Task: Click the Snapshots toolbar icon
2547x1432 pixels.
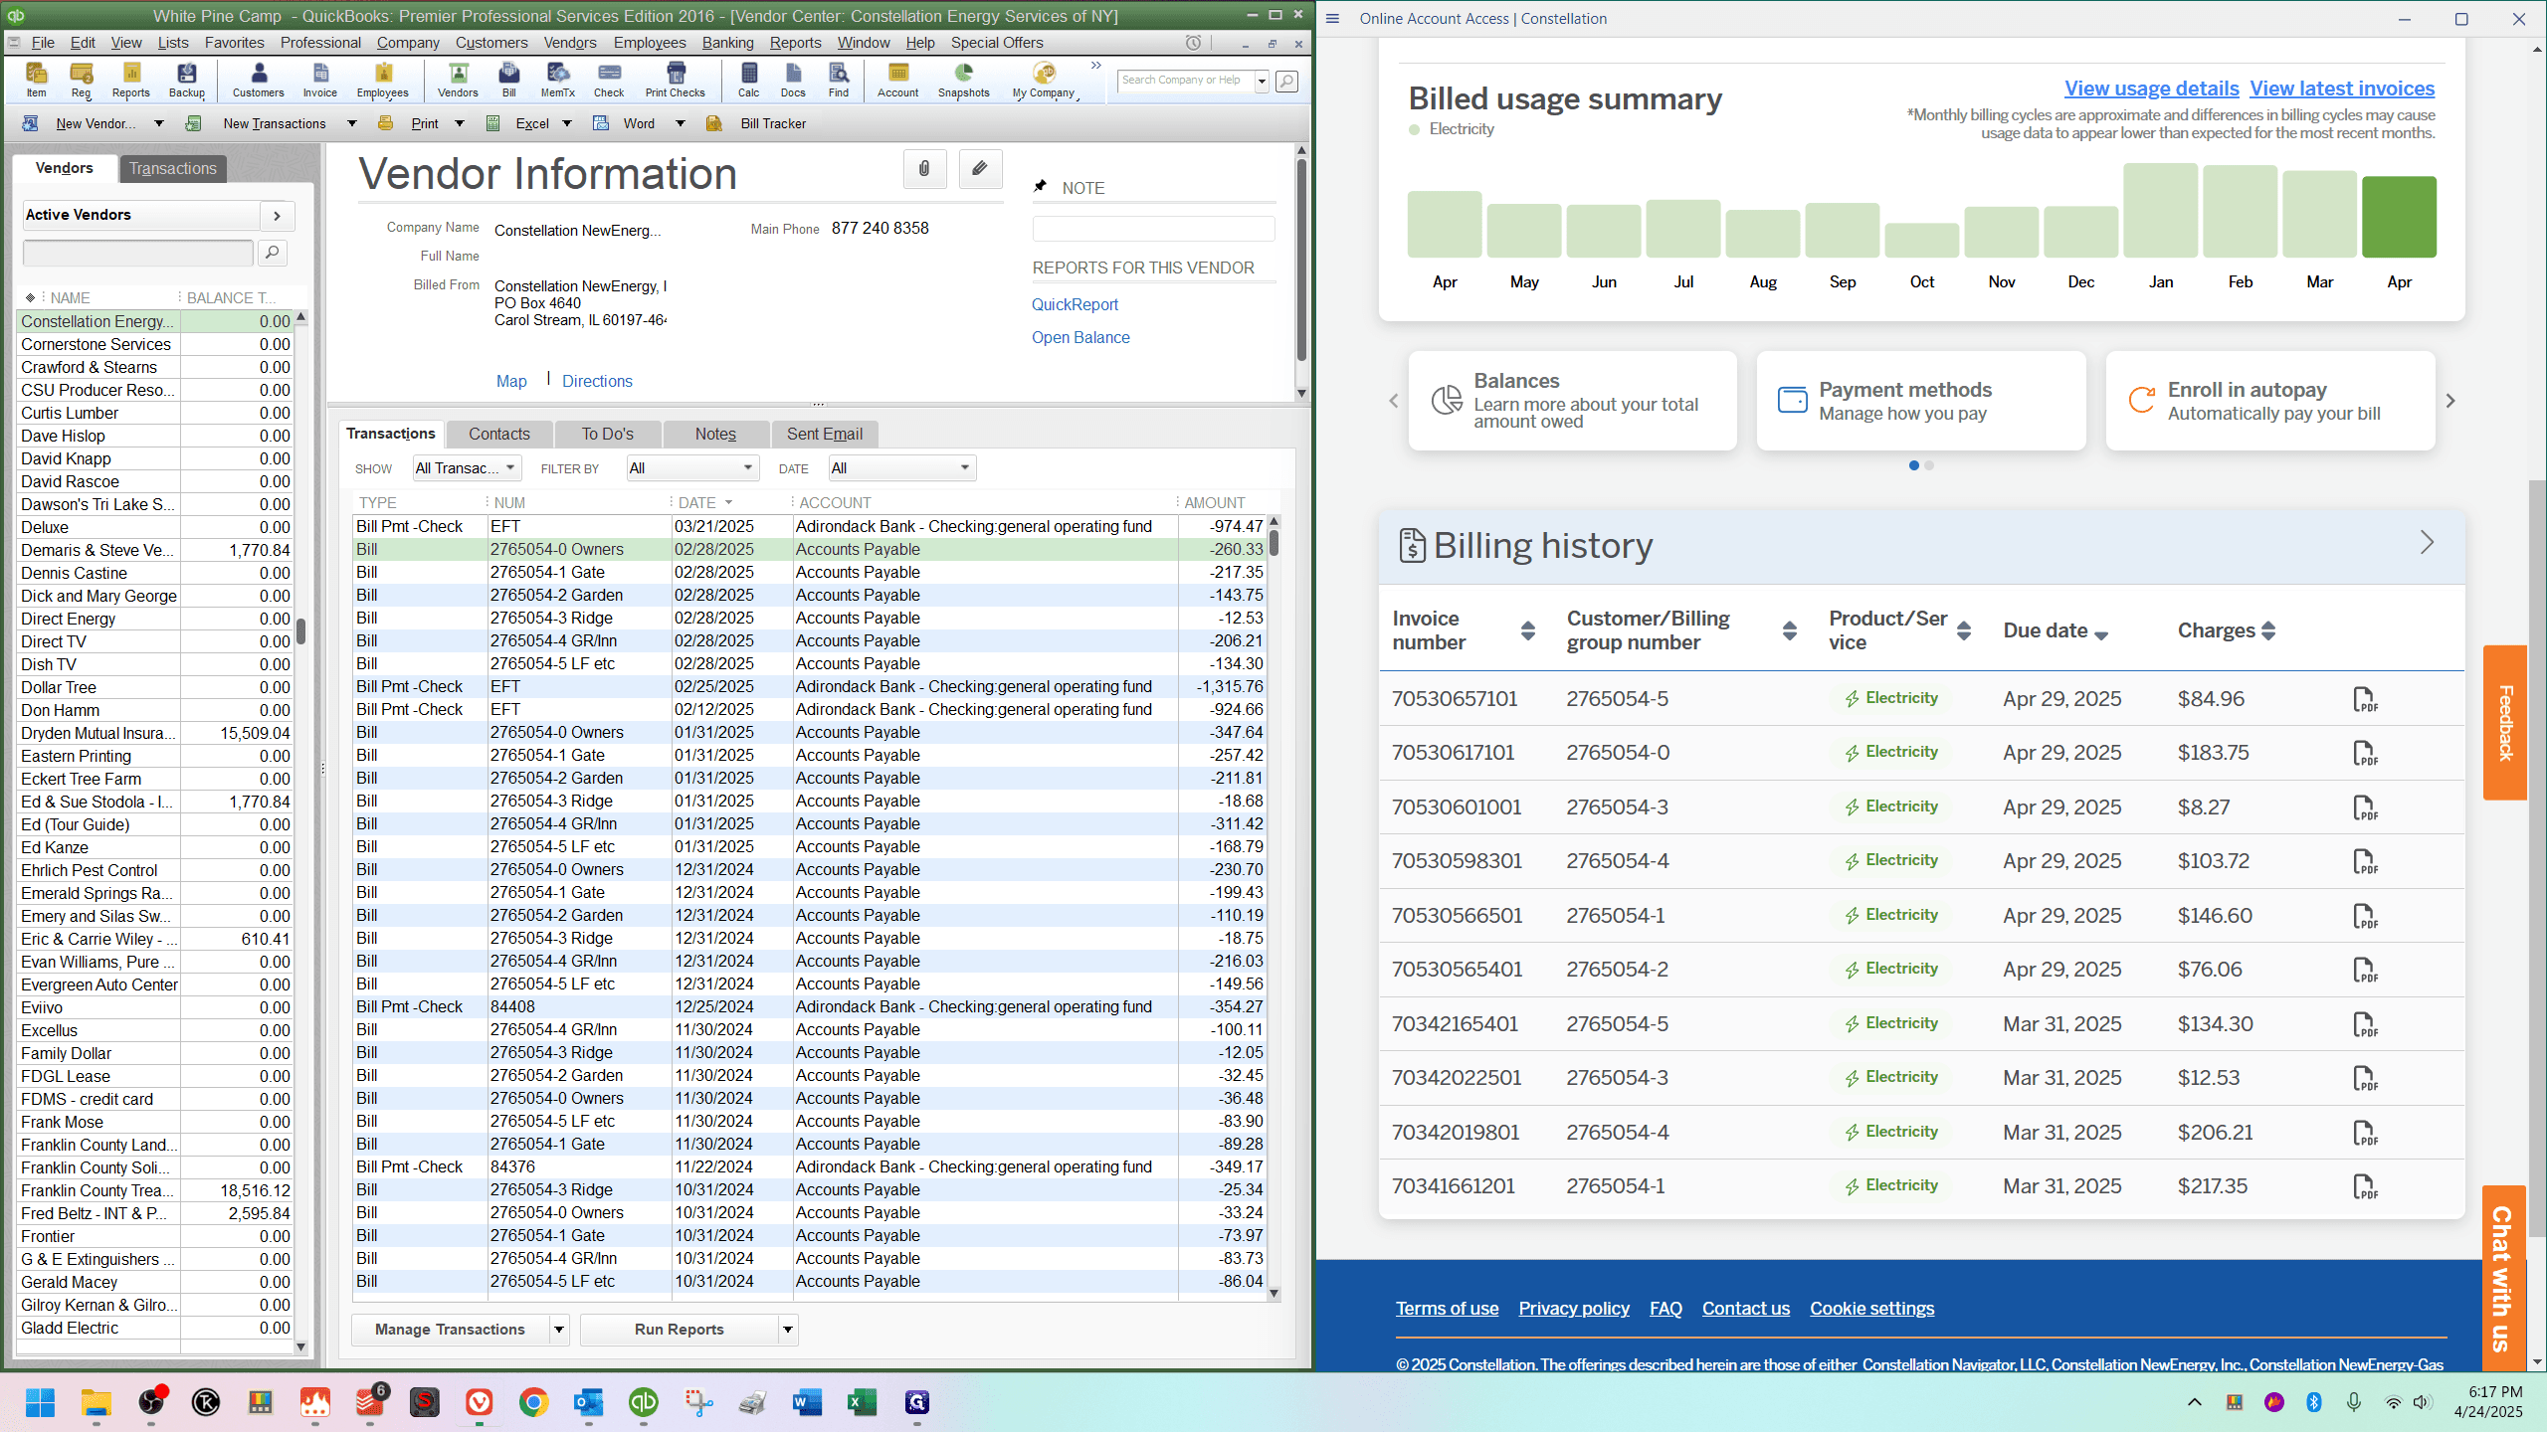Action: coord(963,80)
